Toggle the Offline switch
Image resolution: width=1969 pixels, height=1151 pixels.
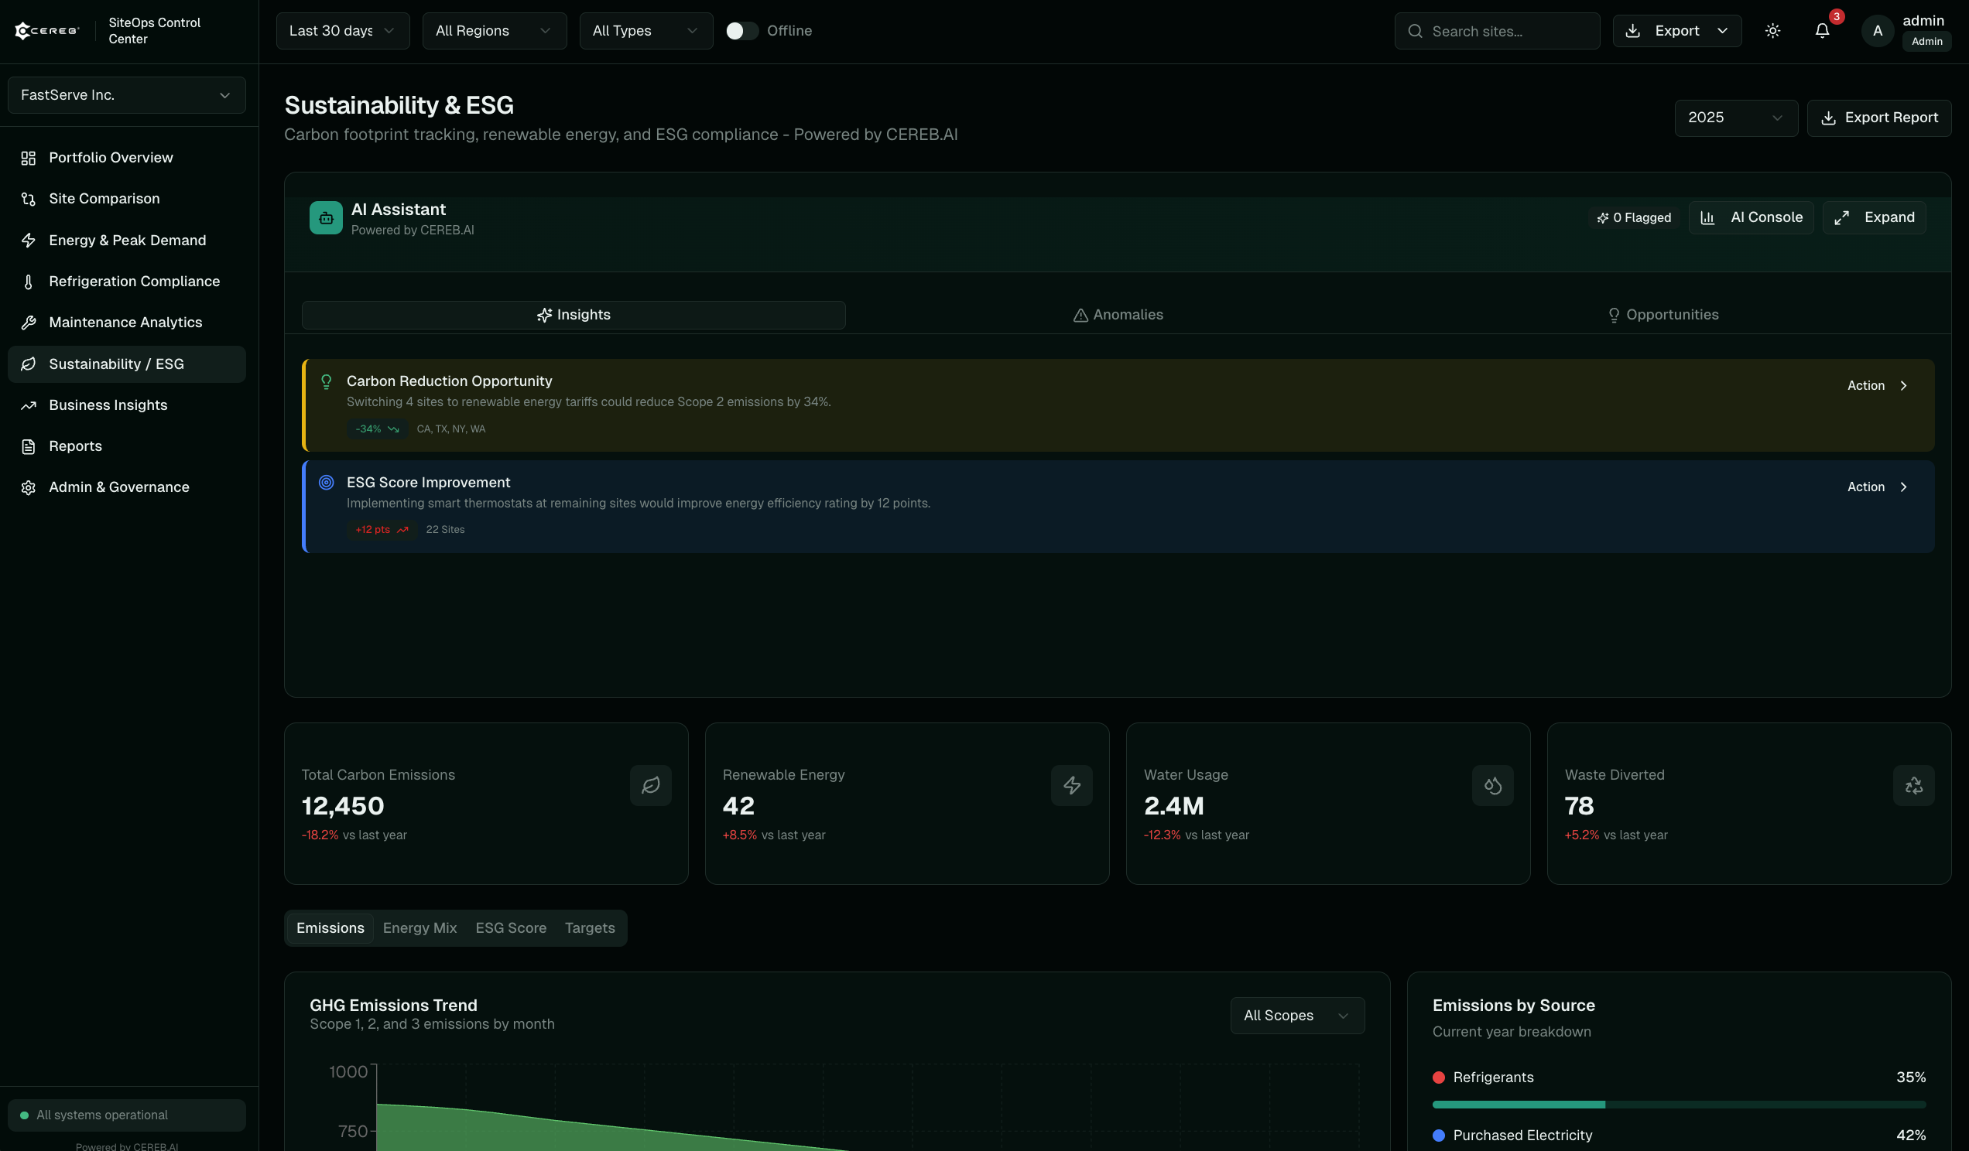tap(741, 31)
